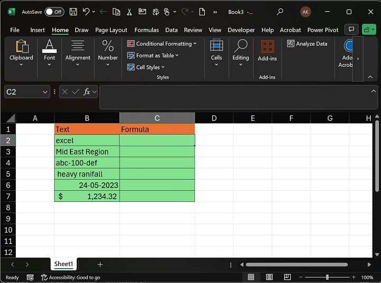Viewport: 381px width, 283px height.
Task: Switch to the Page Layout tab
Action: tap(111, 30)
